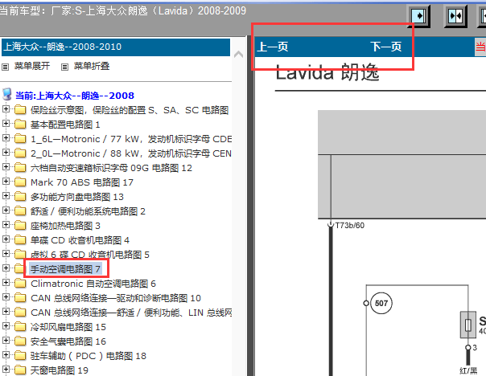Image resolution: width=486 pixels, height=376 pixels.
Task: Select 座椅加热电路图 3
Action: click(65, 226)
